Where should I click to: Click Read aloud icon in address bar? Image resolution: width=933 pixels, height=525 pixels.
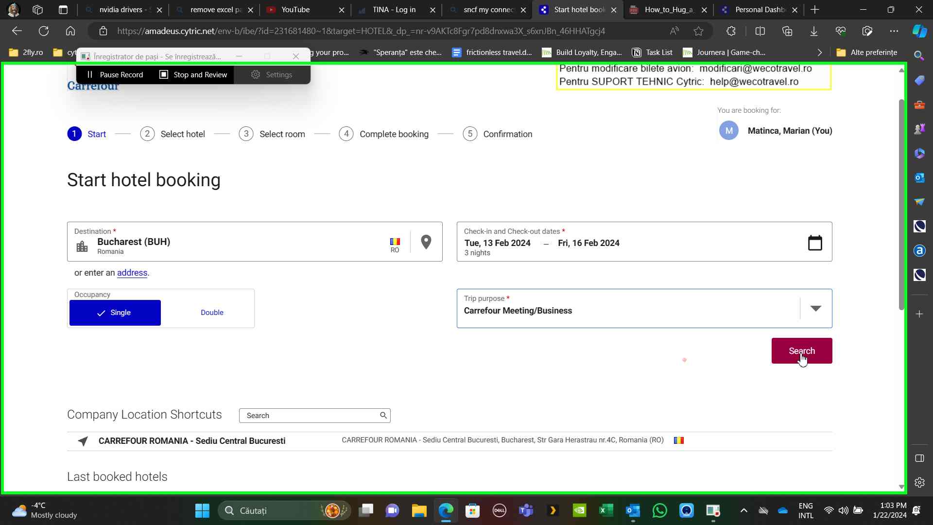[674, 31]
